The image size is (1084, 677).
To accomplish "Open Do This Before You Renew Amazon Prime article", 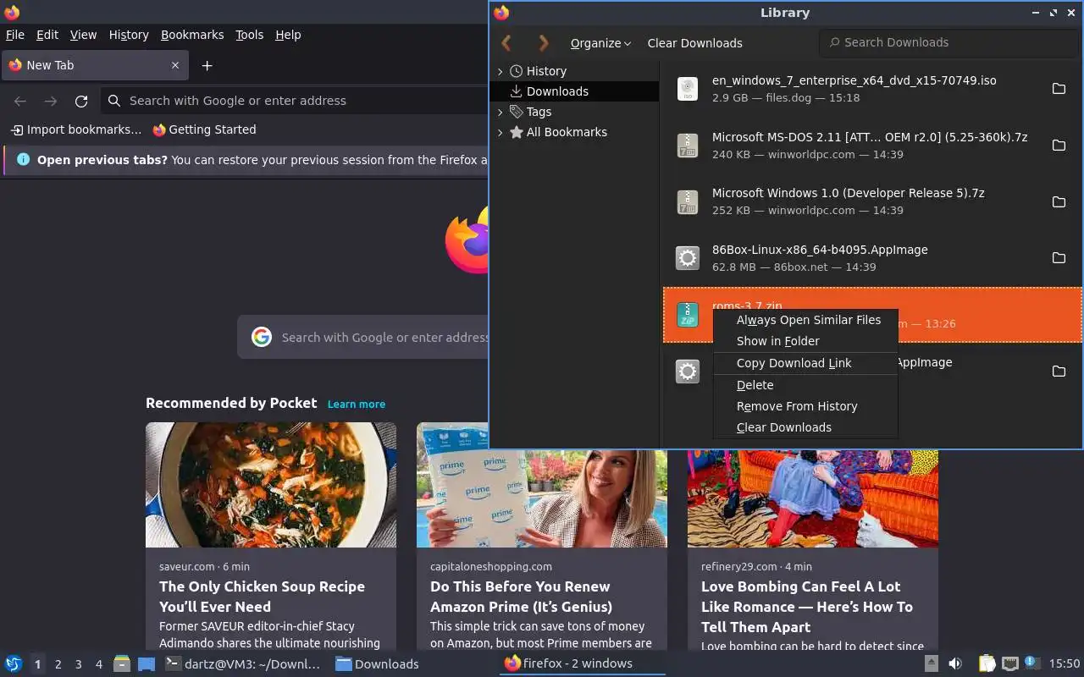I will [521, 597].
